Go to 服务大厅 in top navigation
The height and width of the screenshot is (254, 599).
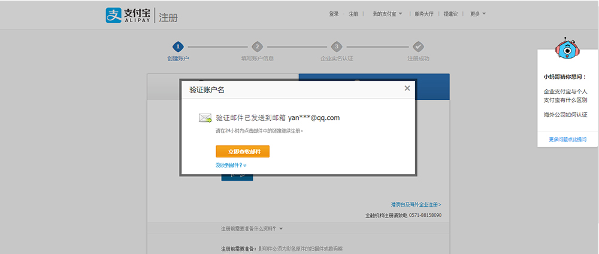coord(423,14)
